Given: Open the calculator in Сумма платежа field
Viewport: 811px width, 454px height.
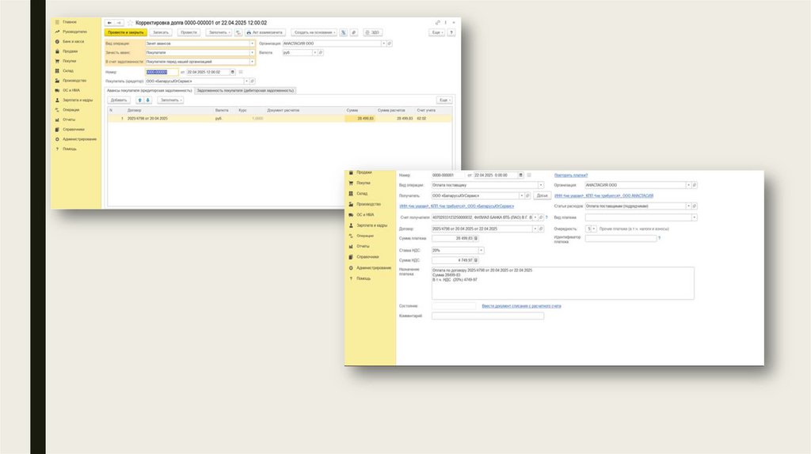Looking at the screenshot, I should click(477, 238).
